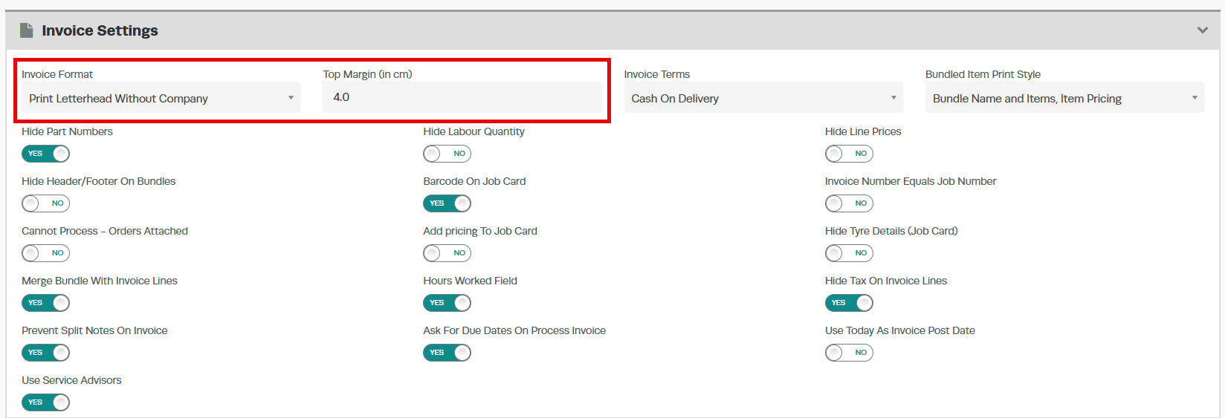Open the Invoice Terms dropdown
The height and width of the screenshot is (418, 1225).
click(763, 98)
